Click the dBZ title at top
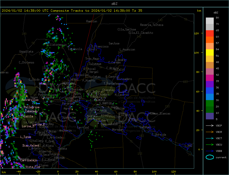 coord(114,4)
